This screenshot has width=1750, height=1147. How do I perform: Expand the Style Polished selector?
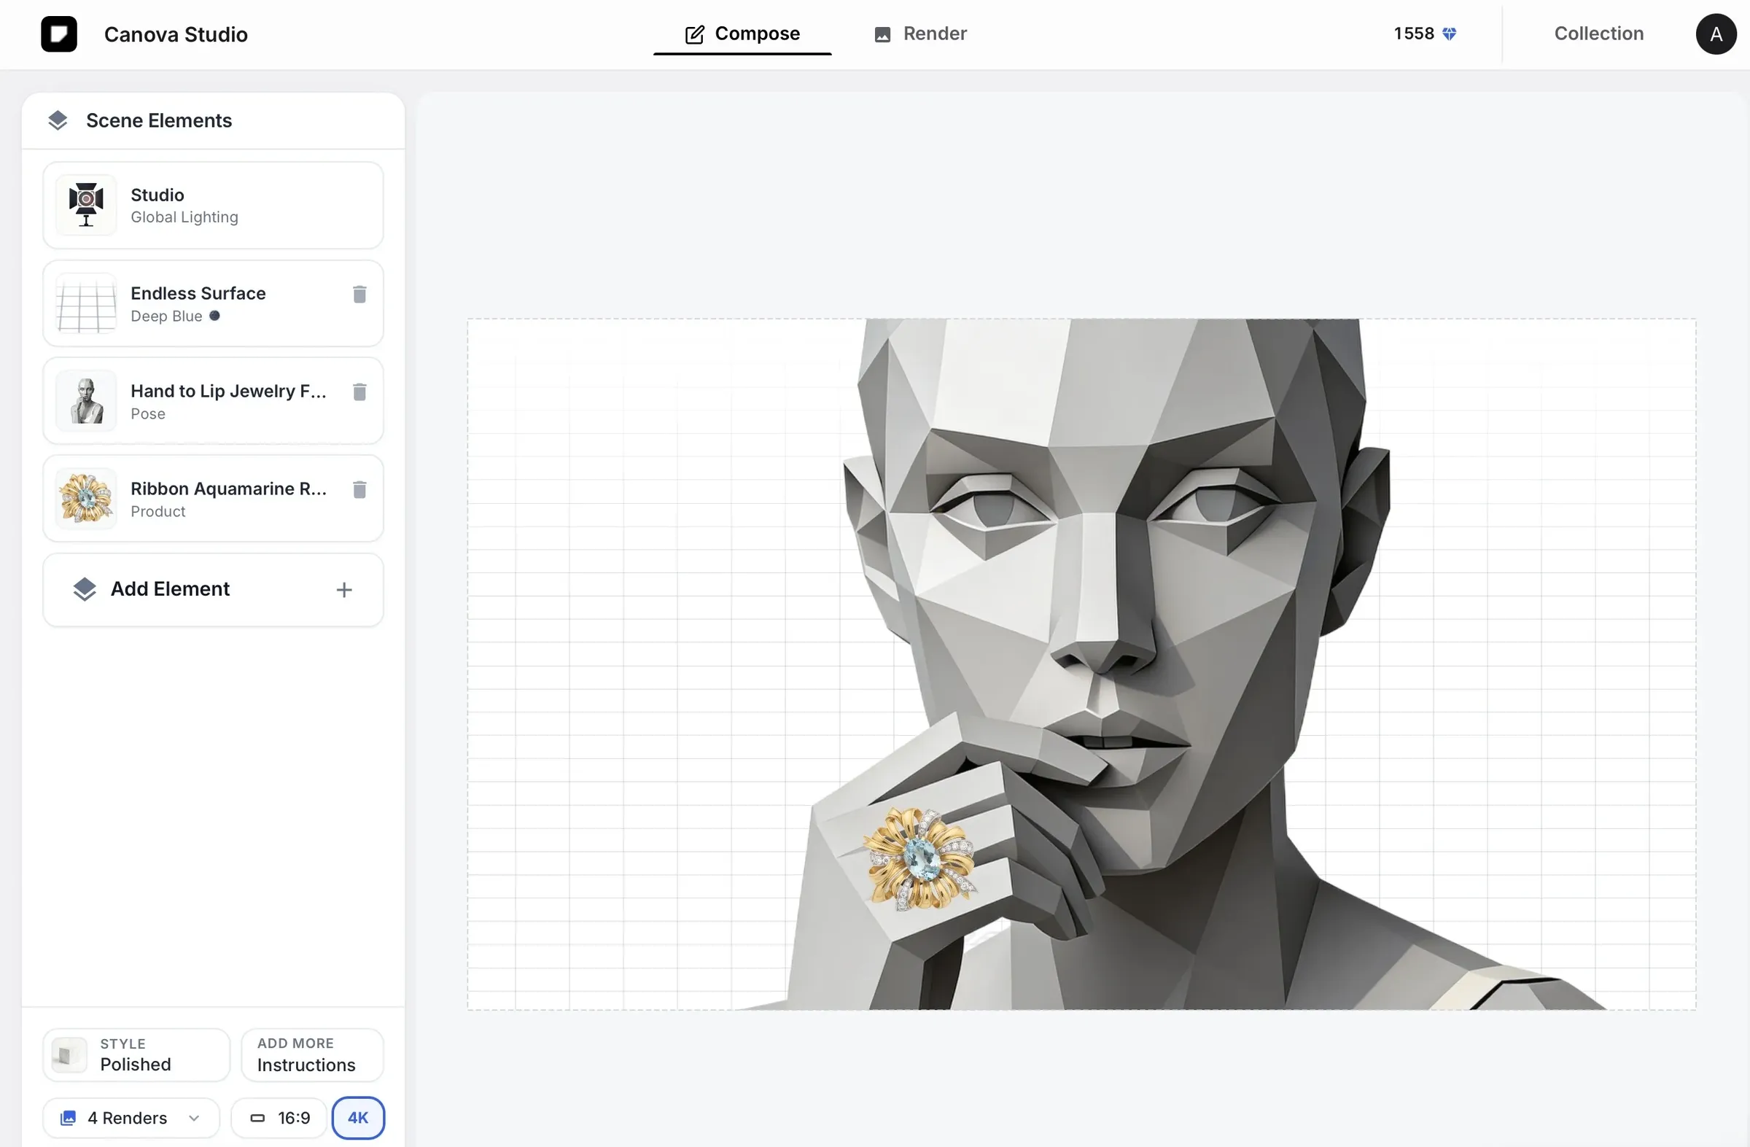[x=135, y=1054]
